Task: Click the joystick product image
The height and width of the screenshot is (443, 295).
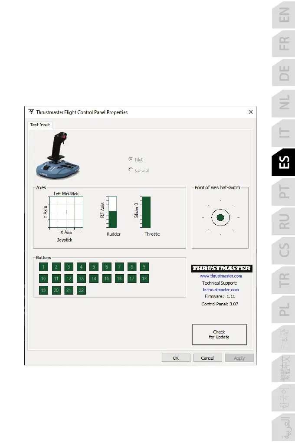Action: click(58, 155)
